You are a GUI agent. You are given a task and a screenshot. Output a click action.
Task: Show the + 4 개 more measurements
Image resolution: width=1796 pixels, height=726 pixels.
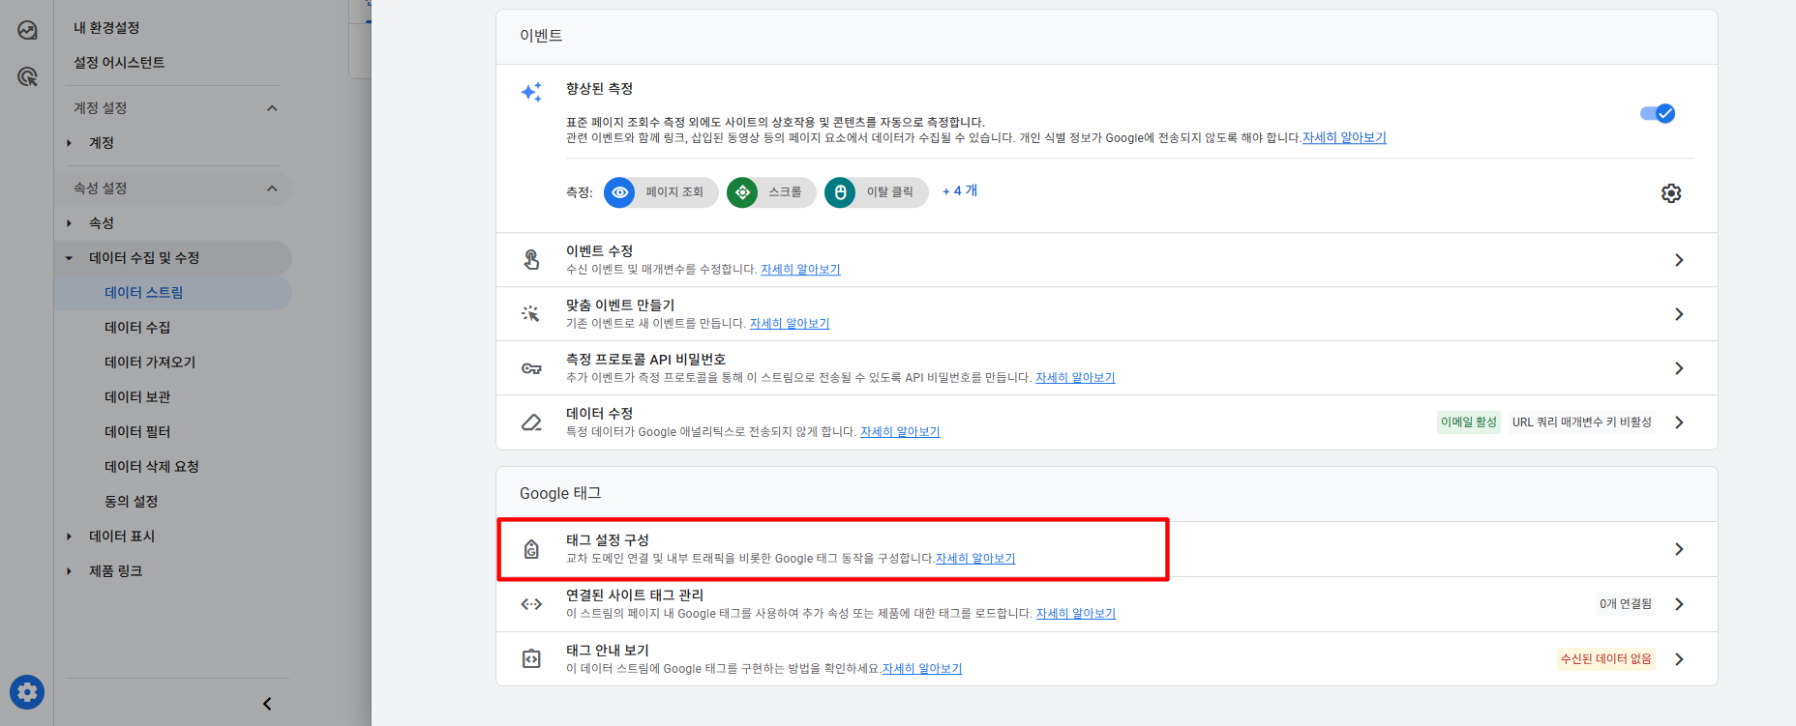coord(960,191)
